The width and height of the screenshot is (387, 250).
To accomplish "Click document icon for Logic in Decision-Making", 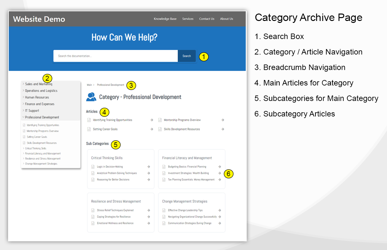I will click(93, 167).
